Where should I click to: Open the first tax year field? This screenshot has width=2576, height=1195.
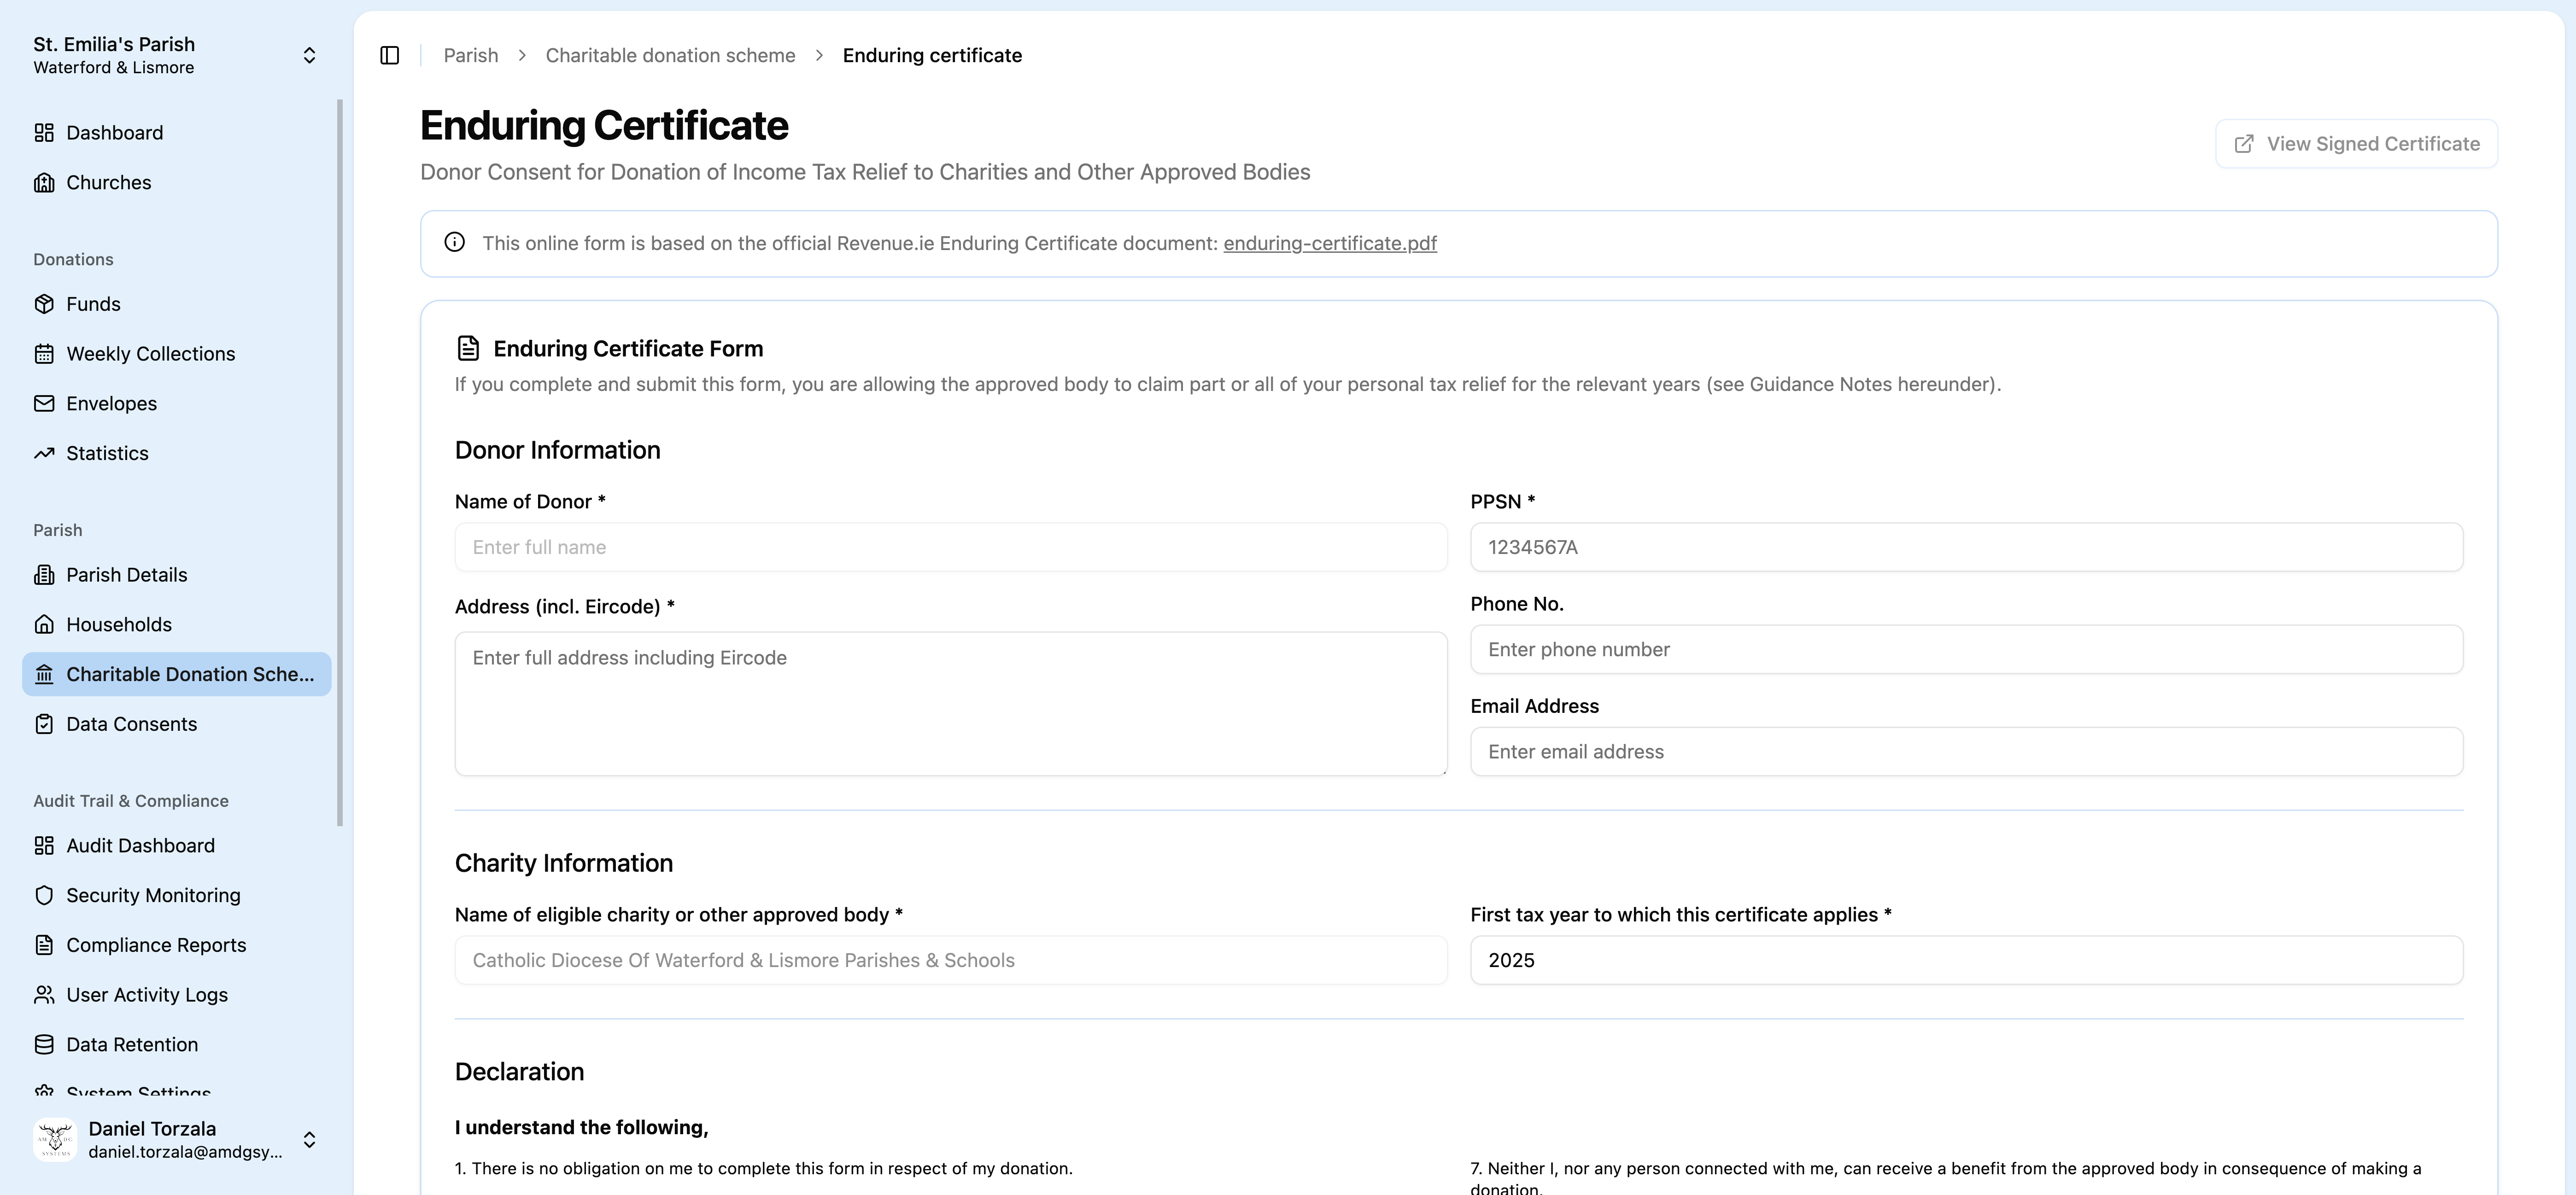click(1965, 960)
